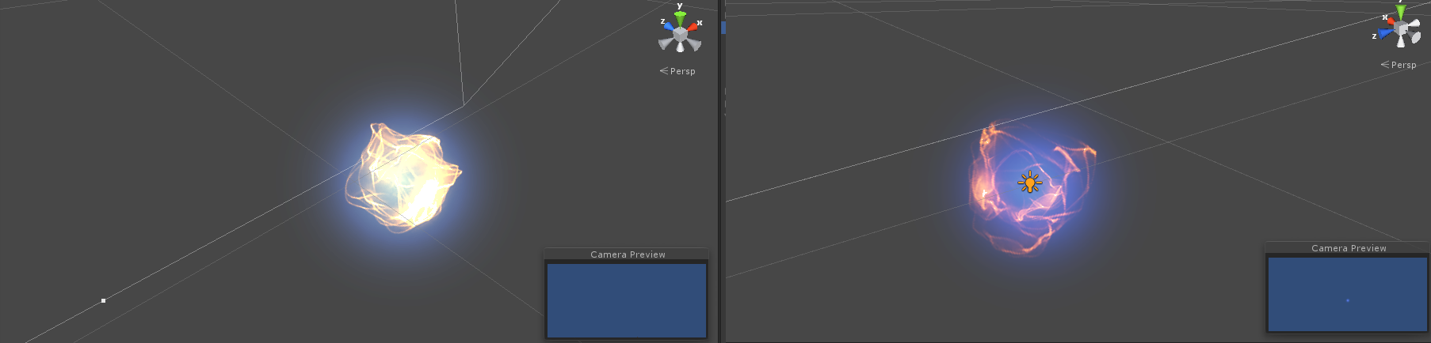The image size is (1431, 343).
Task: Click the gray lower-right cone of left gizmo
Action: point(695,44)
